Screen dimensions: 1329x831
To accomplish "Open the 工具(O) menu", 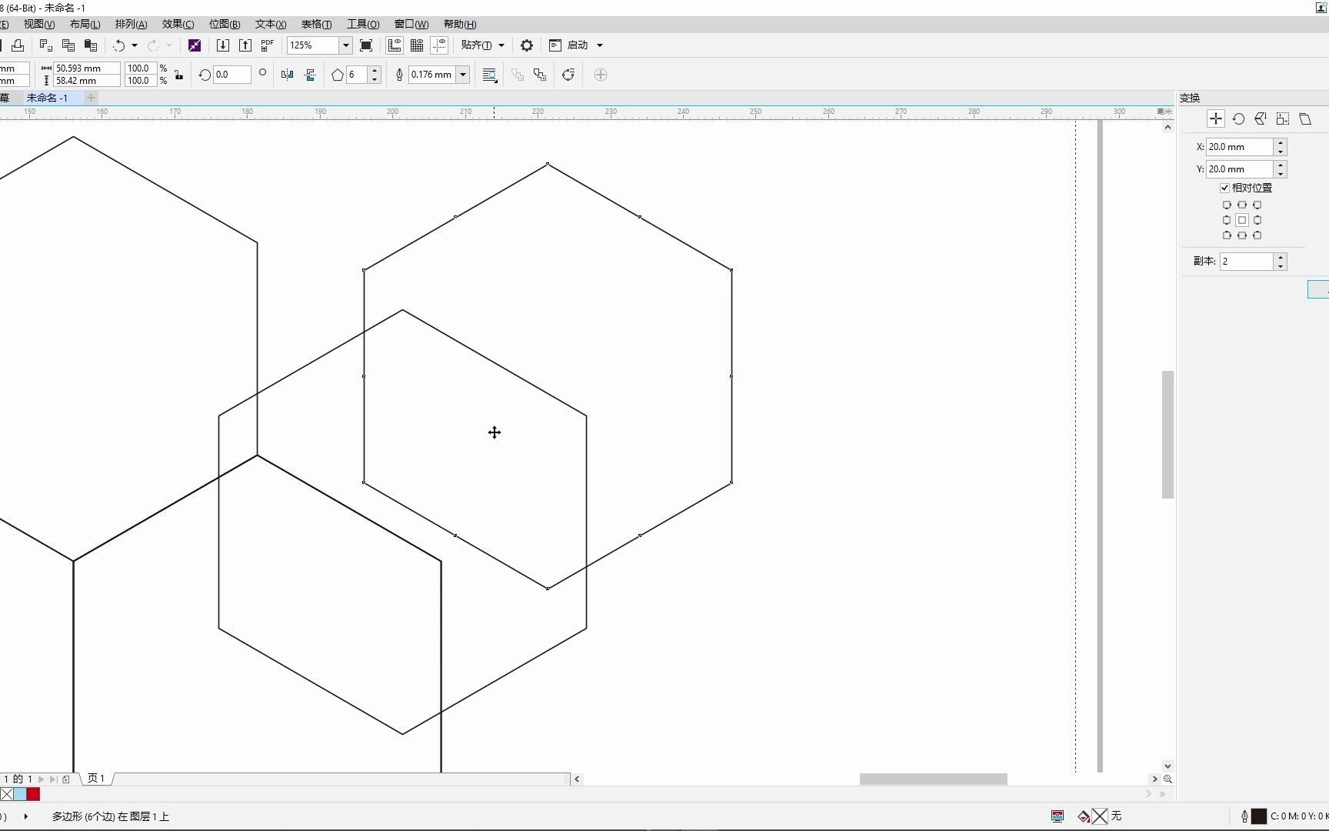I will pyautogui.click(x=363, y=25).
